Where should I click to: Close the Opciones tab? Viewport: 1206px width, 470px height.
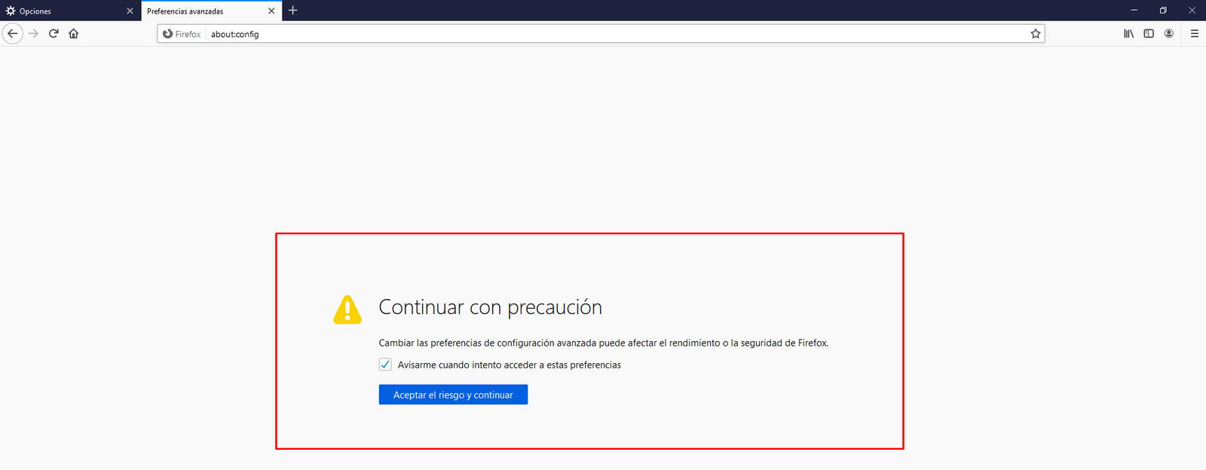[x=130, y=11]
